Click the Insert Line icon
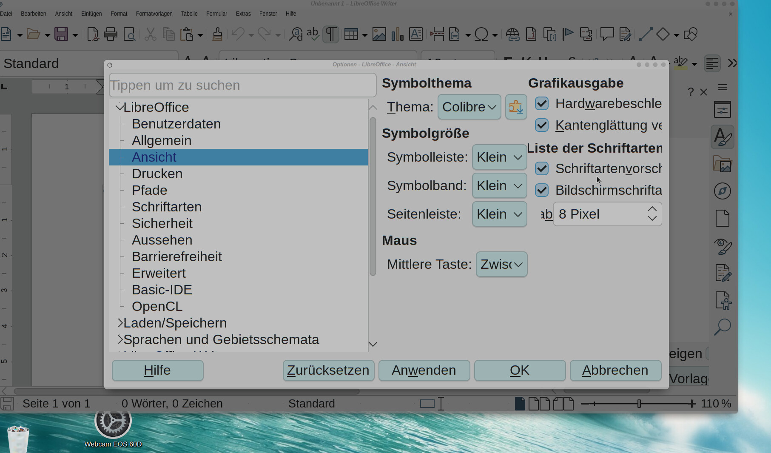This screenshot has width=771, height=453. [646, 34]
